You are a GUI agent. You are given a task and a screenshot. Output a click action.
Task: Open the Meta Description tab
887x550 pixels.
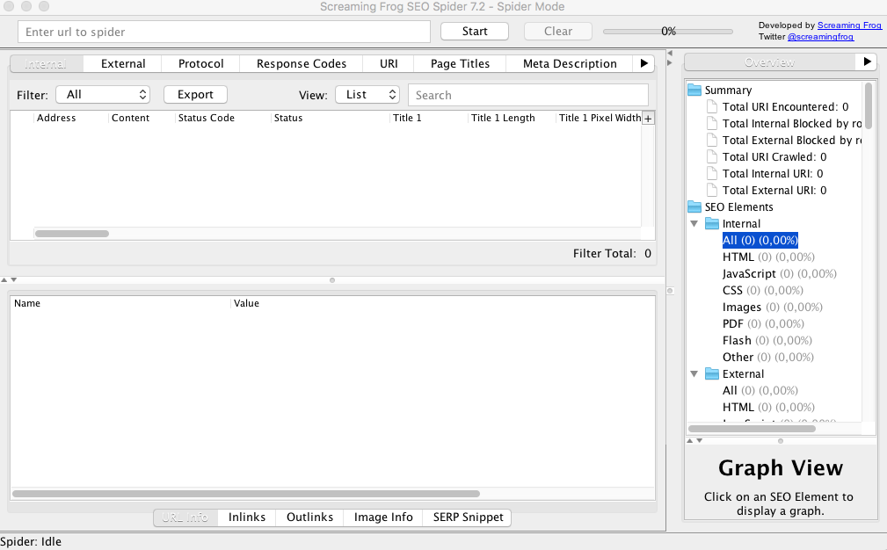pos(570,64)
